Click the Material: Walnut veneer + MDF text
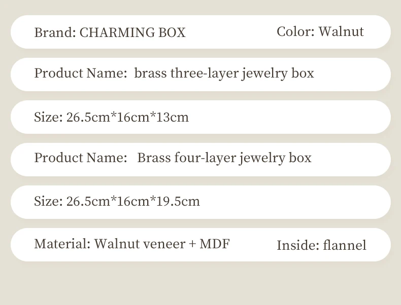This screenshot has height=305, width=401. 132,244
